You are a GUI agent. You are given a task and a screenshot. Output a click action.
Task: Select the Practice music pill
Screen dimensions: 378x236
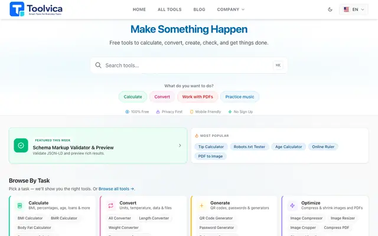pyautogui.click(x=240, y=97)
